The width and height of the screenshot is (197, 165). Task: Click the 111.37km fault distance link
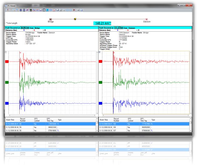pyautogui.click(x=119, y=28)
